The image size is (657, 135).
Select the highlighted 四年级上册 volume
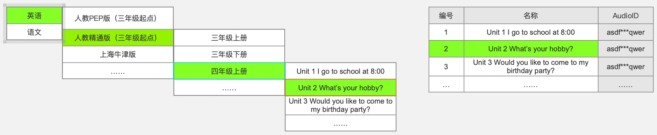tap(229, 71)
